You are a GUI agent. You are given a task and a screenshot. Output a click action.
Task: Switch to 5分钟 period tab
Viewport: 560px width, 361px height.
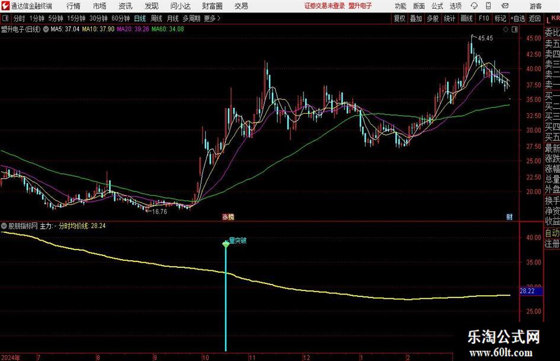(x=56, y=18)
